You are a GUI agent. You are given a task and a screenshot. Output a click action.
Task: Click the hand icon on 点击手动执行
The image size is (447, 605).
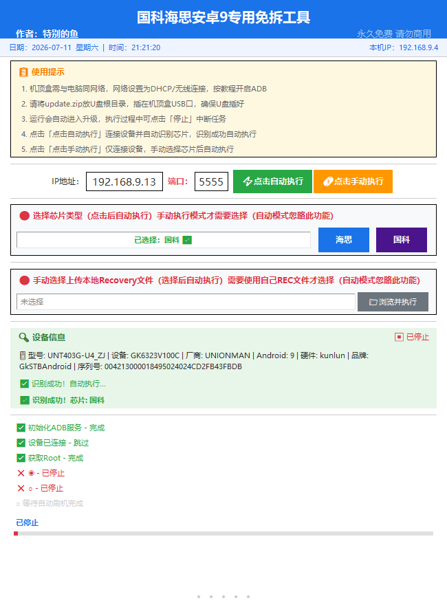pos(328,181)
